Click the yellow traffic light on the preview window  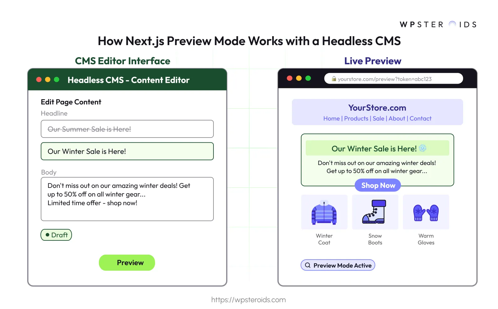click(298, 78)
